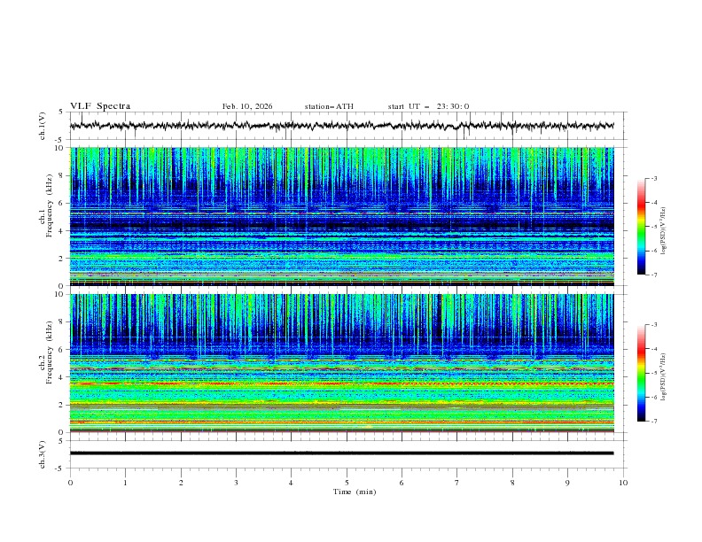Click time-axis tick label "9"
702x542 pixels.
click(567, 483)
